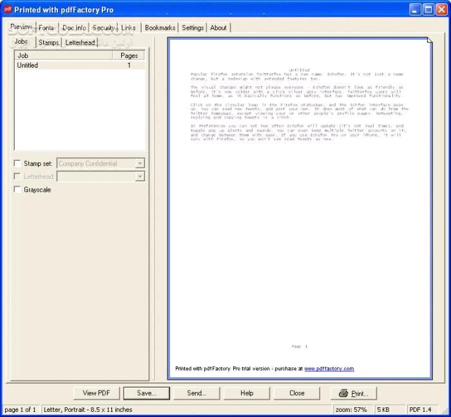Click the Pages column header
Image resolution: width=451 pixels, height=417 pixels.
click(129, 55)
